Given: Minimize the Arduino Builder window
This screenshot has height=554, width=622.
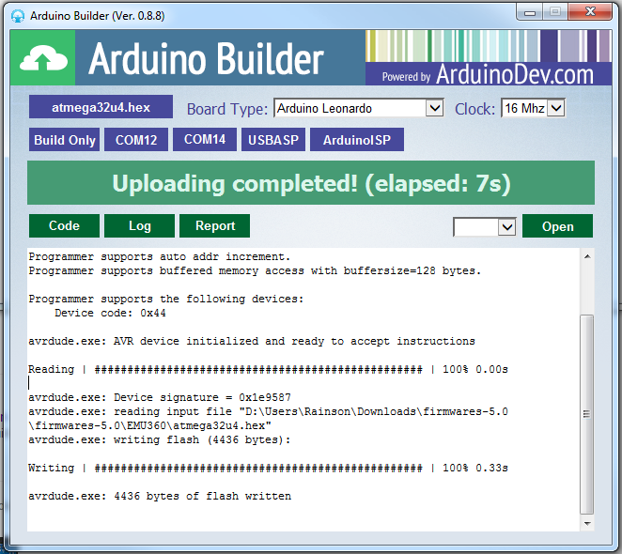Looking at the screenshot, I should click(530, 12).
